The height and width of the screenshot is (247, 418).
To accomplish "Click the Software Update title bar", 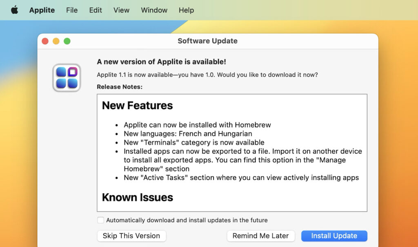I will coord(207,41).
